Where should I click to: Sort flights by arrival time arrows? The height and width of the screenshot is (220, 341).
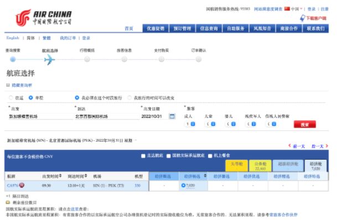(86, 175)
